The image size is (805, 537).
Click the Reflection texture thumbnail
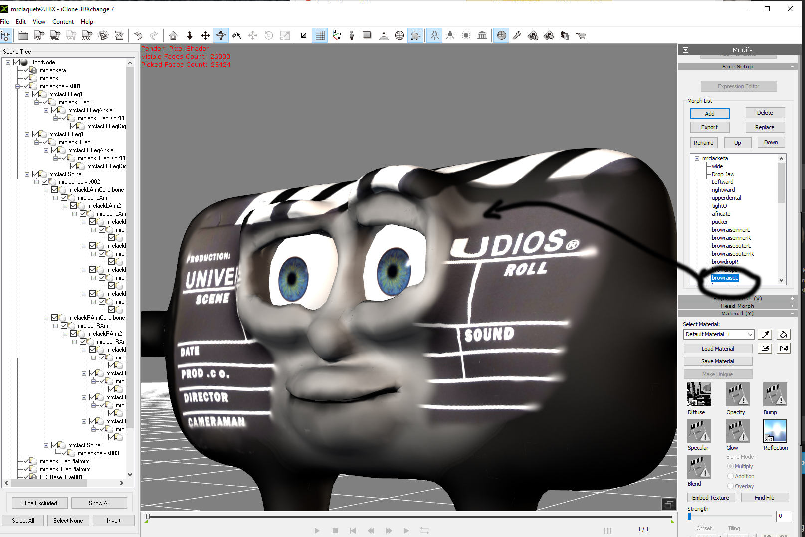coord(775,431)
